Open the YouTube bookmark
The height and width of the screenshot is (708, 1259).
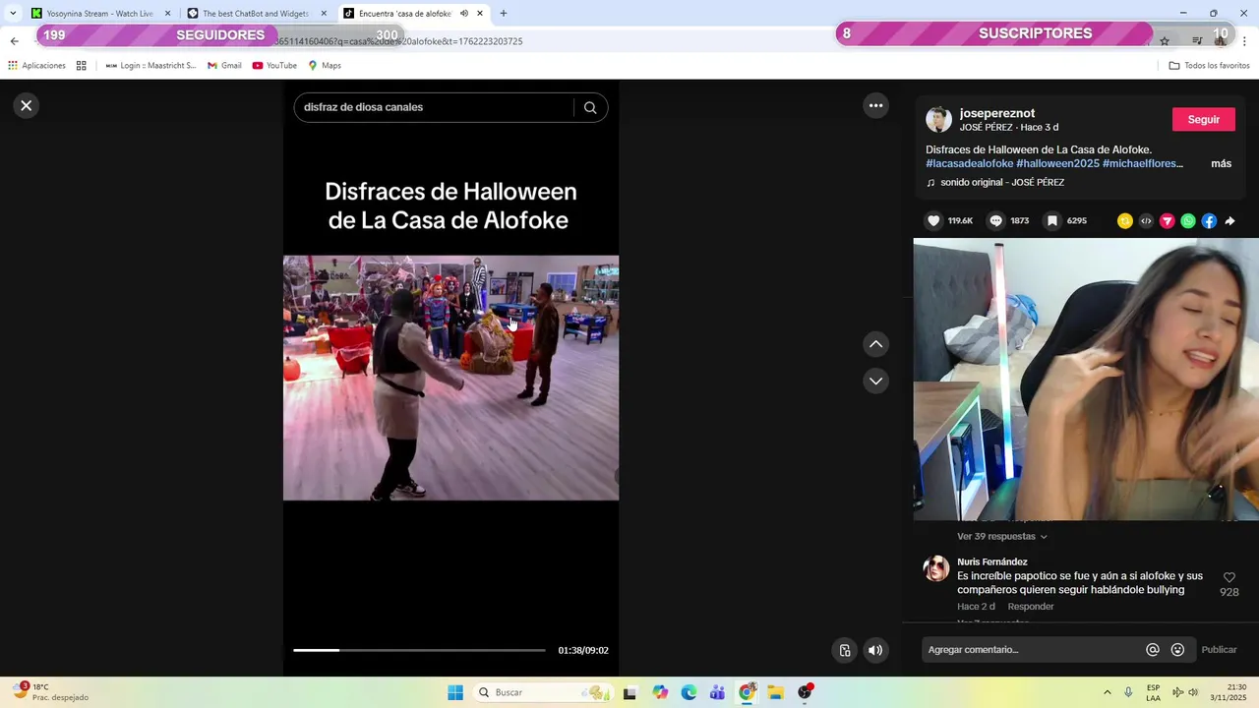[274, 66]
